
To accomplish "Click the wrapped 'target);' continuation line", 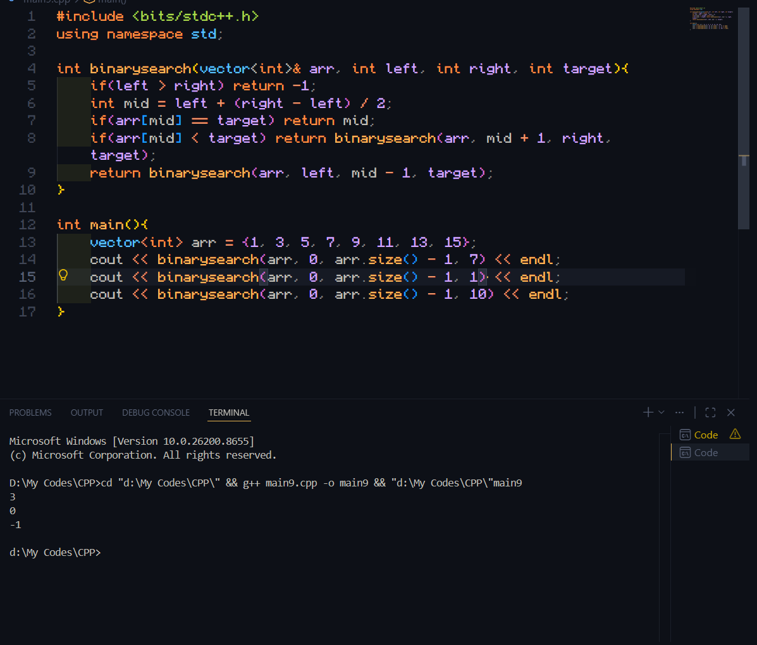I will pyautogui.click(x=123, y=155).
